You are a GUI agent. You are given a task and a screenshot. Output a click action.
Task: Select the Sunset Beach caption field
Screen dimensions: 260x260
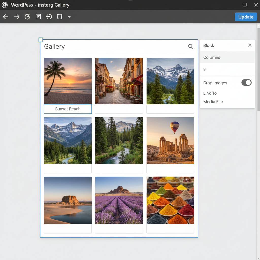(x=68, y=109)
